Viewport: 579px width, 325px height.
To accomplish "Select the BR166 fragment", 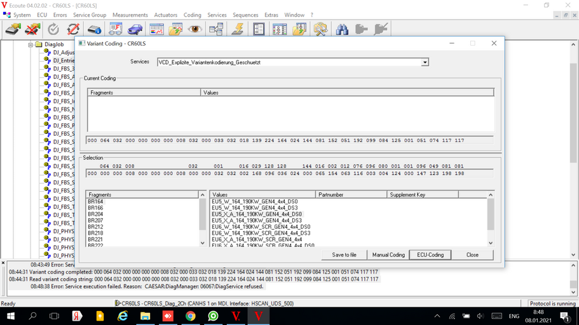I will tap(95, 208).
